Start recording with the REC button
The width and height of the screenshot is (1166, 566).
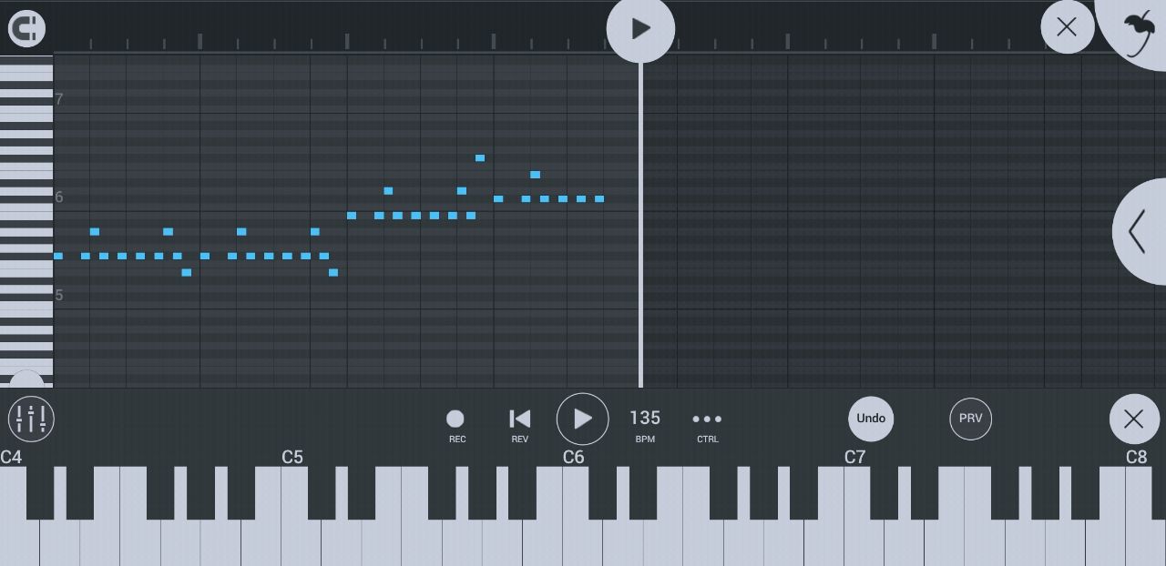[x=455, y=425]
